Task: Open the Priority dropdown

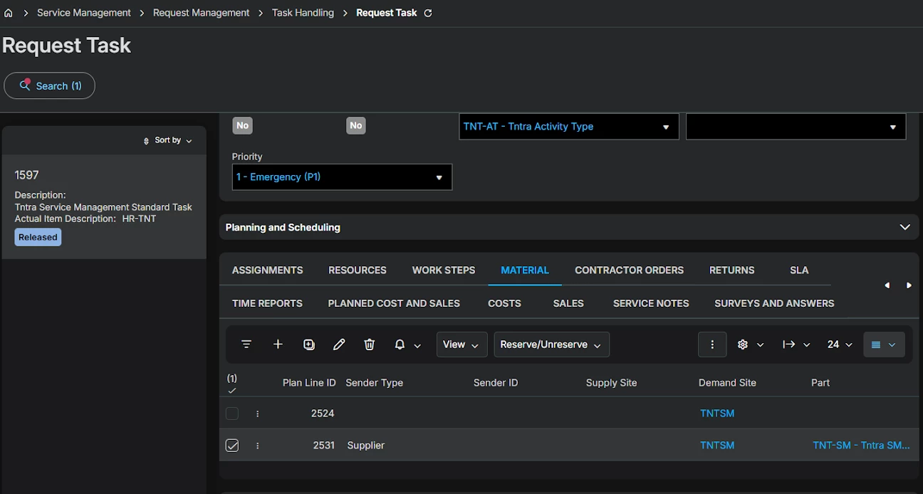Action: pos(342,177)
